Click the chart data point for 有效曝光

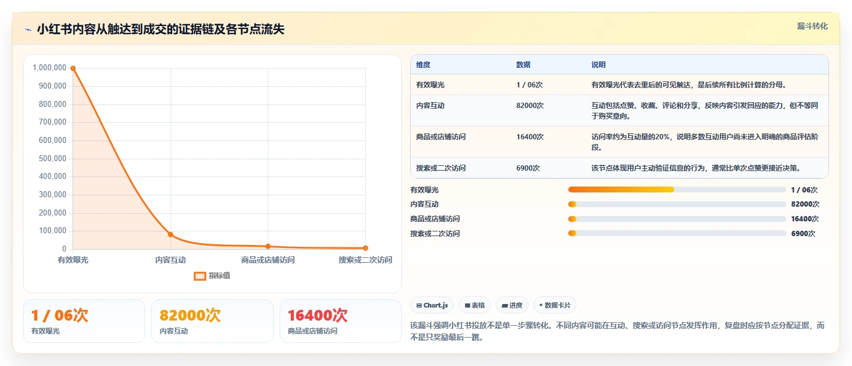point(73,68)
